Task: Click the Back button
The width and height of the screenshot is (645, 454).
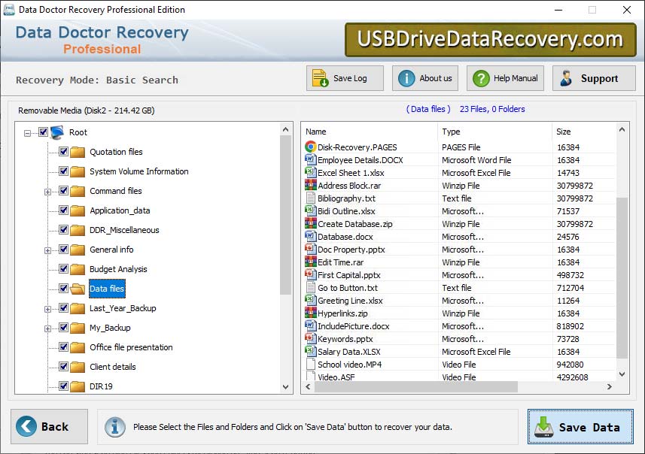Action: [x=48, y=426]
